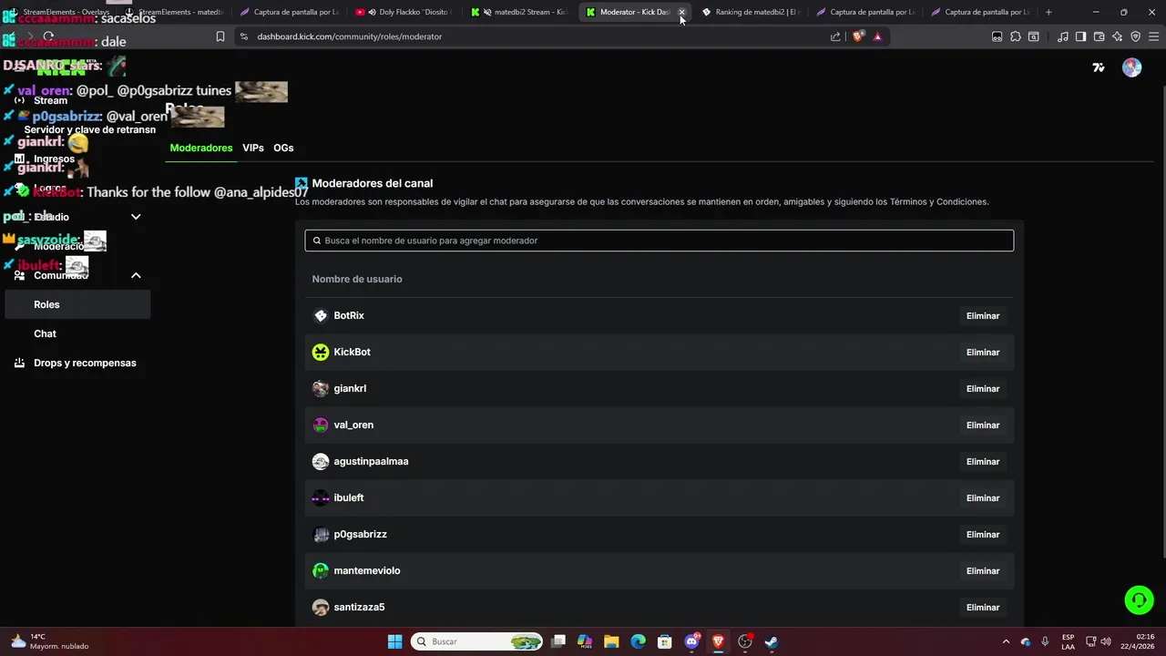Expand the Estudio sidebar section chevron
Screen dimensions: 1166x656
point(136,217)
